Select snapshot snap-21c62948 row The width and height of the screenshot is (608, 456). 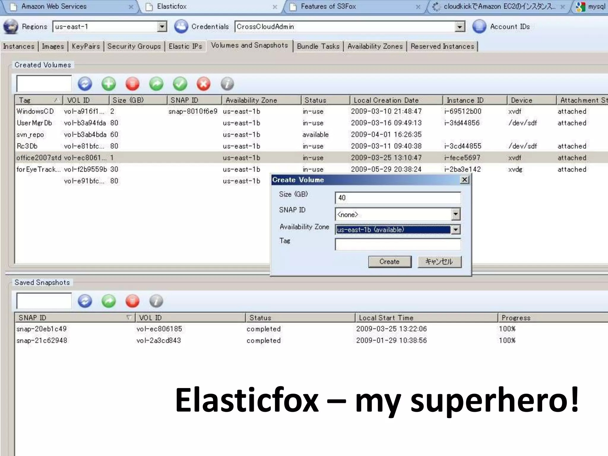coord(312,341)
